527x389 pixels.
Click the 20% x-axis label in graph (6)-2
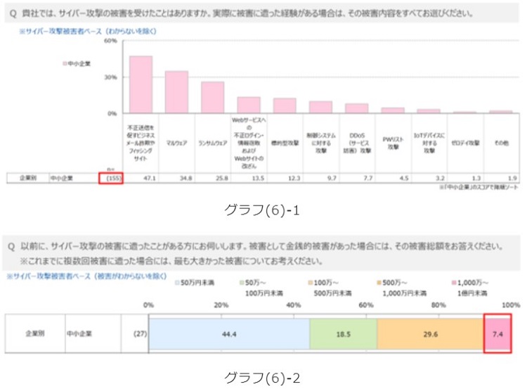(221, 305)
